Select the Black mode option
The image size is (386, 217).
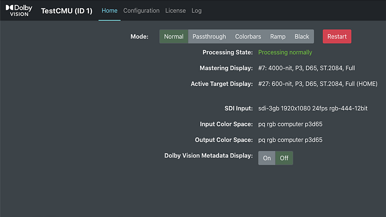(x=302, y=37)
